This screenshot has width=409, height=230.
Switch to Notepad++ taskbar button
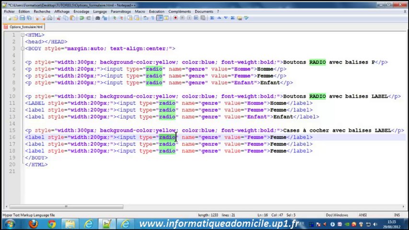(x=106, y=224)
